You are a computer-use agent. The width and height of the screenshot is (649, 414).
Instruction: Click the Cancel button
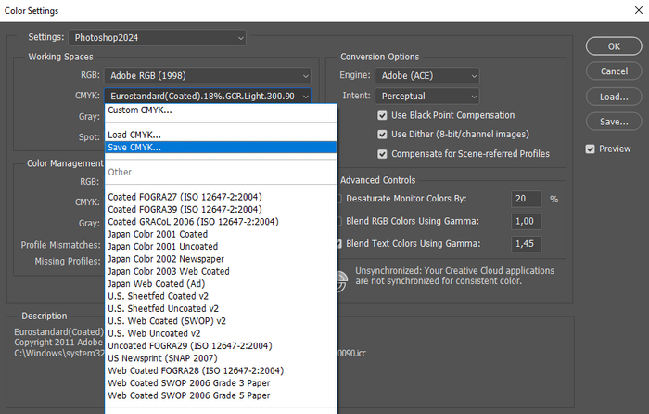tap(614, 71)
